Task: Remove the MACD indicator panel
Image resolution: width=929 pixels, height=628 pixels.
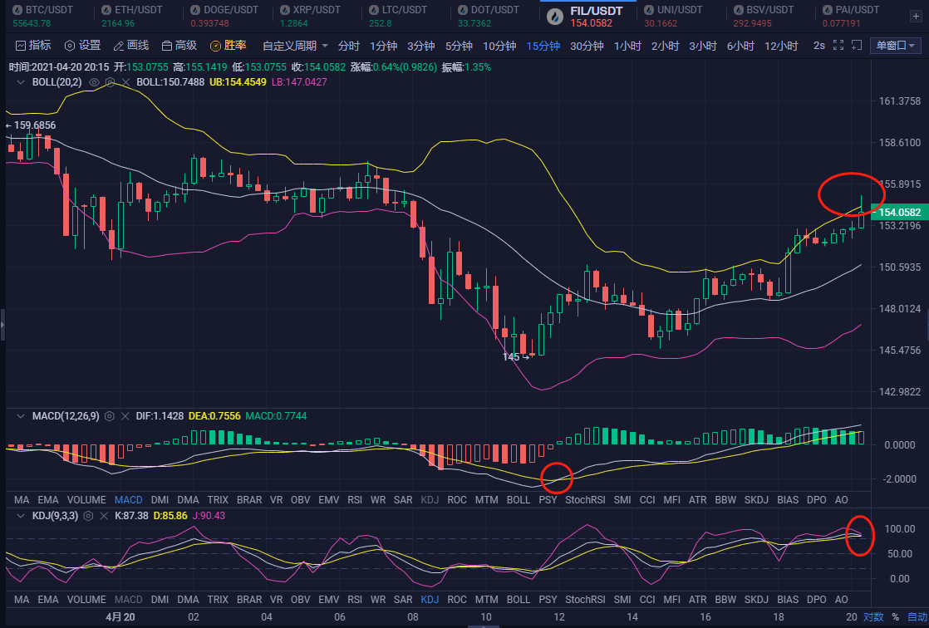Action: [125, 415]
